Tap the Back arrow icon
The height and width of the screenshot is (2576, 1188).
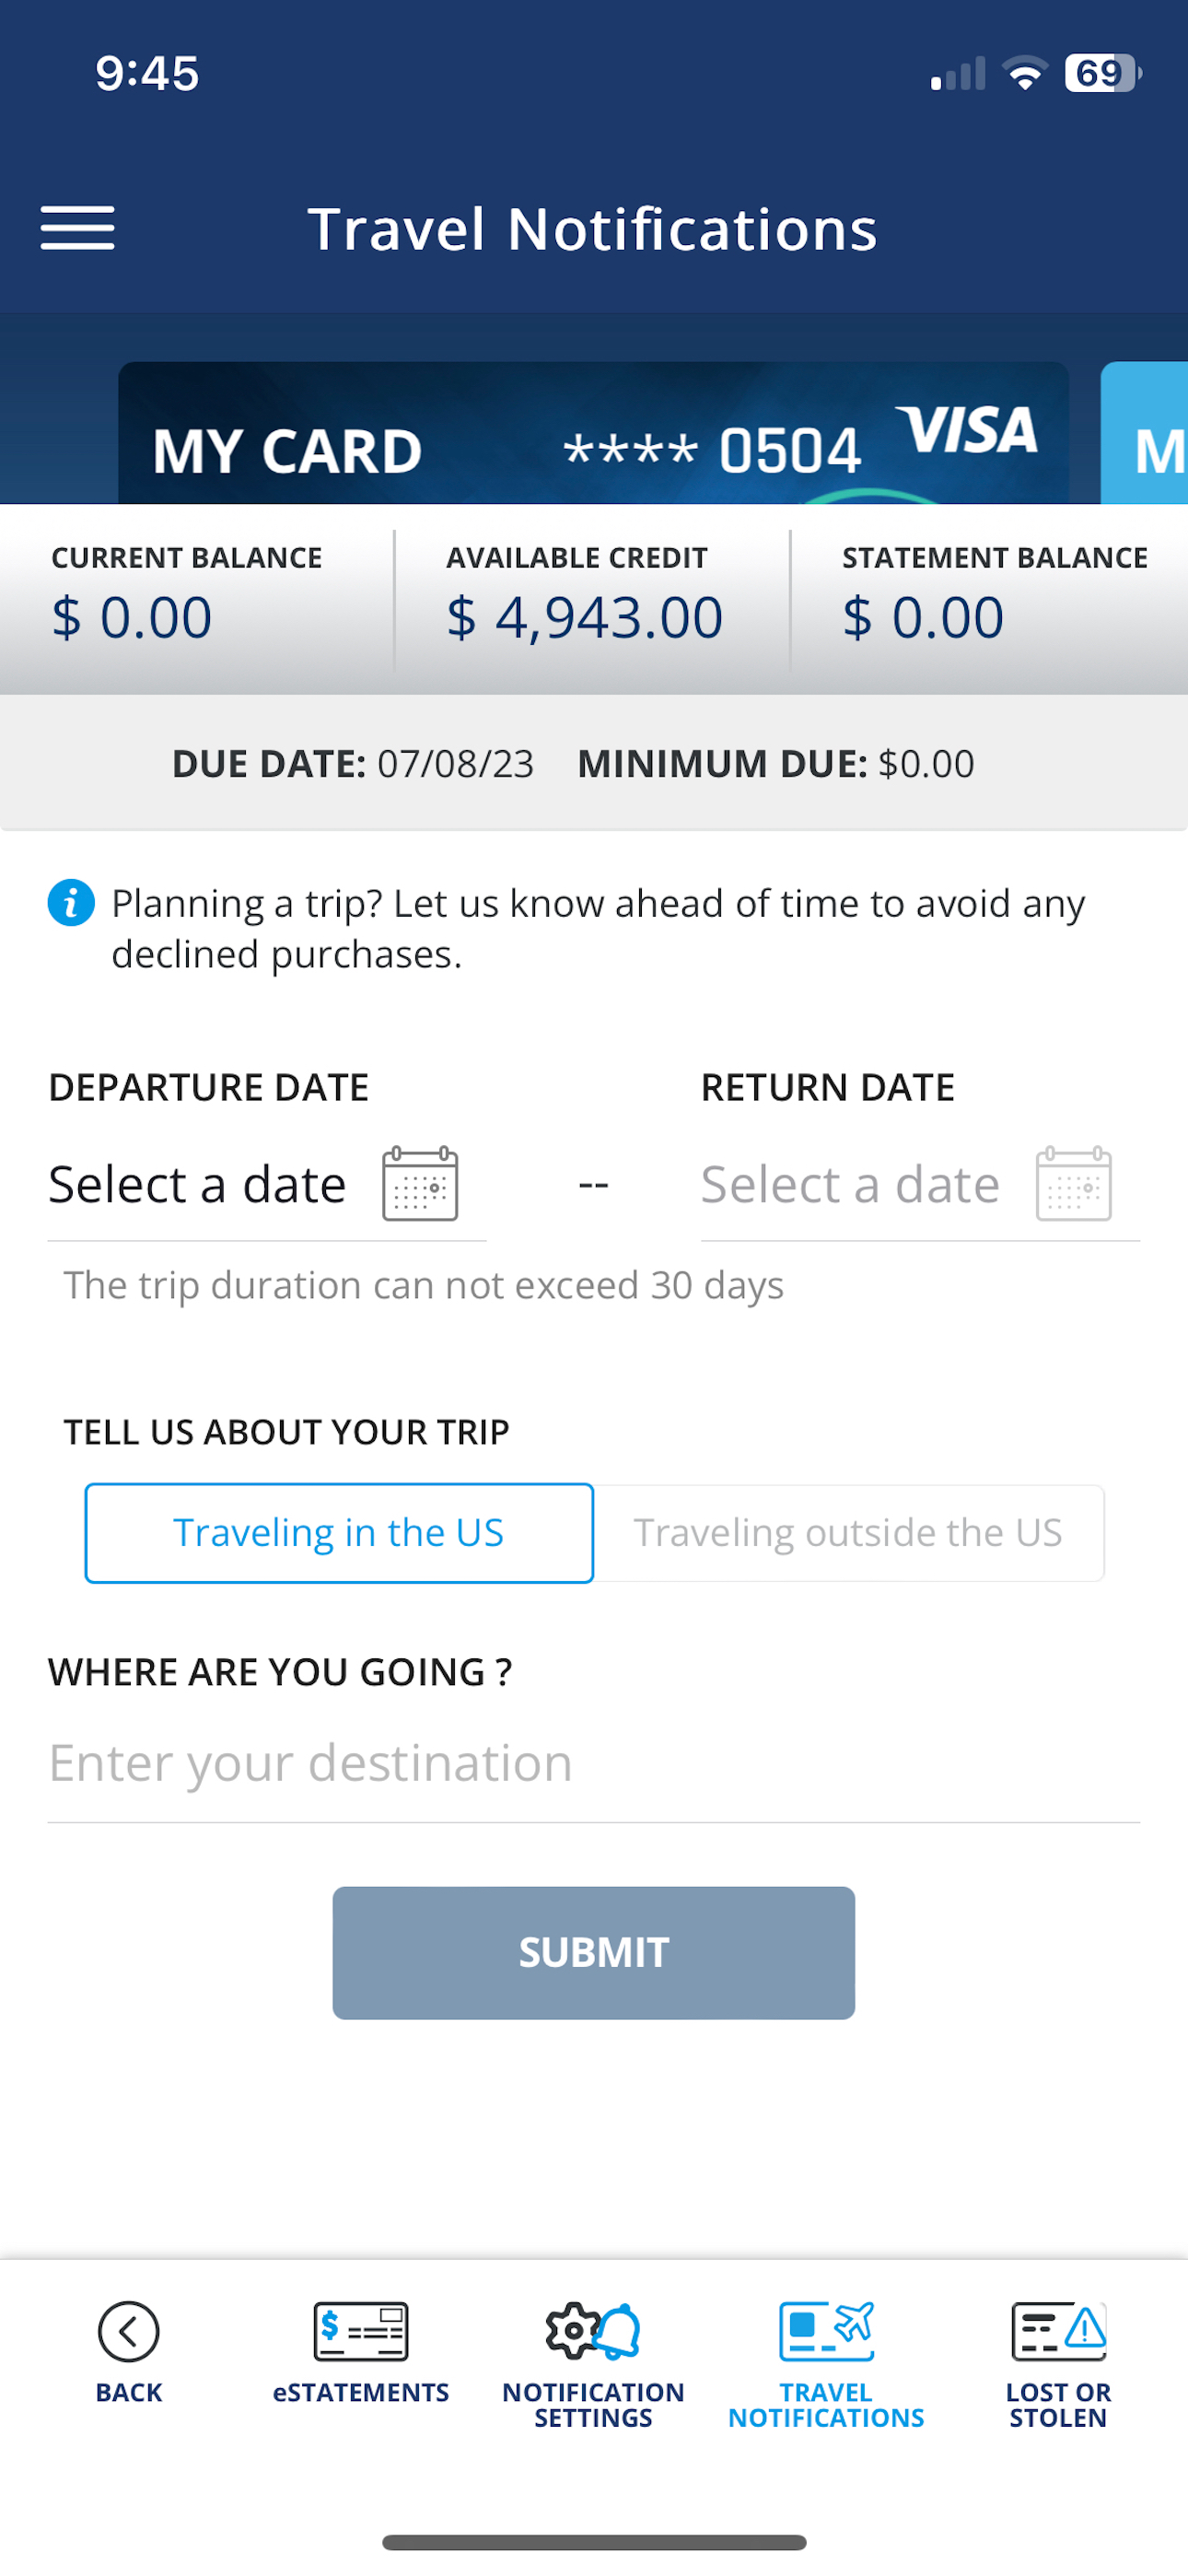click(129, 2332)
